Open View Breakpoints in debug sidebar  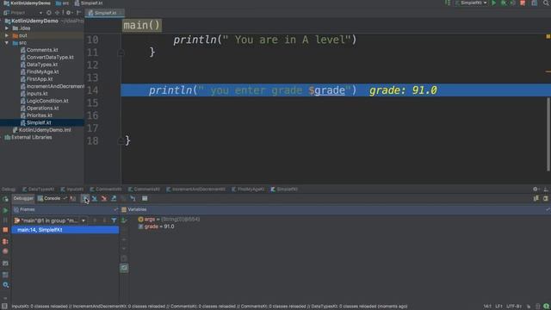point(5,242)
